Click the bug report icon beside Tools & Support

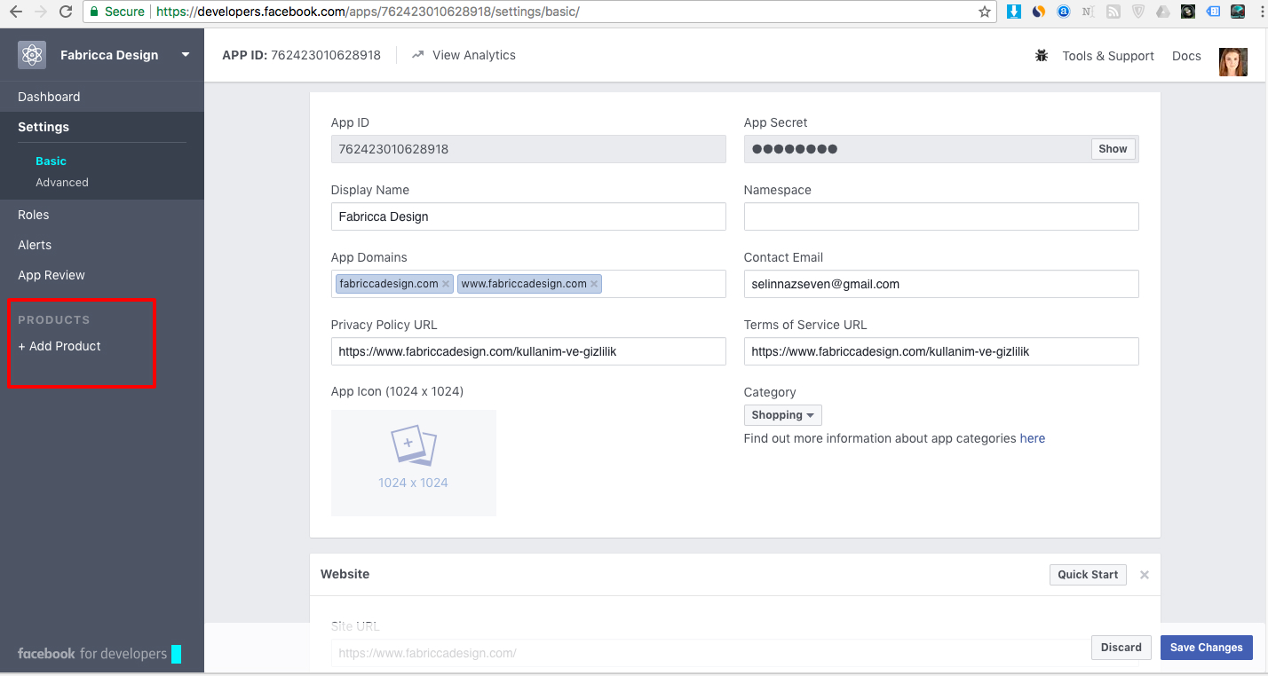pos(1042,56)
